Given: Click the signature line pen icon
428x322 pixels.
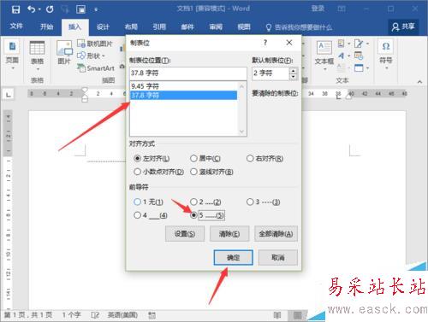Looking at the screenshot, I should coord(359,44).
